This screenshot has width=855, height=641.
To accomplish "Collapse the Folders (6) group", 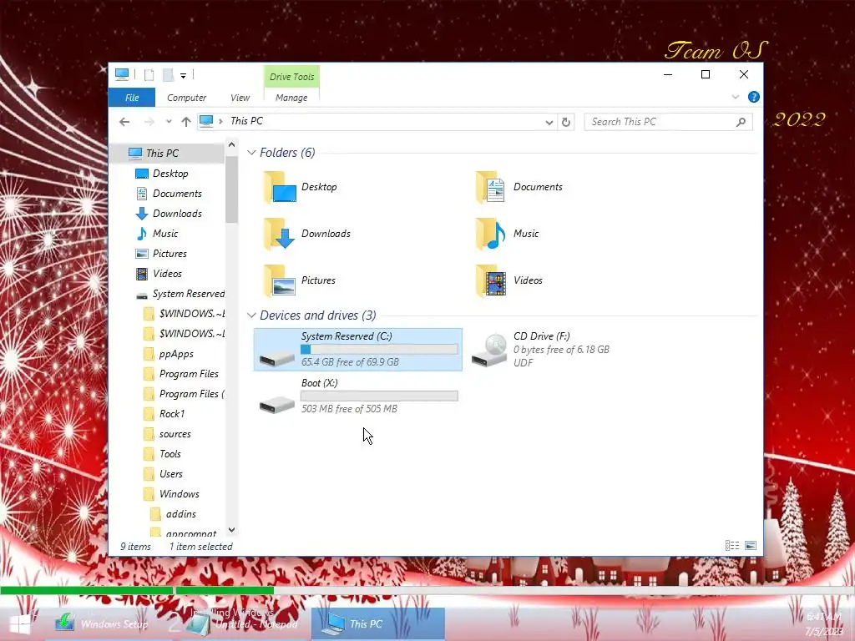I will [x=251, y=154].
